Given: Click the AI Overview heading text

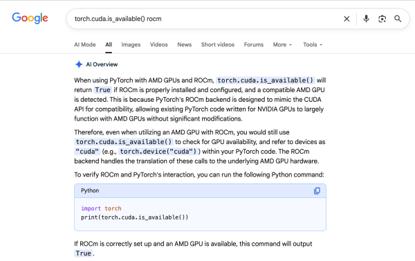Looking at the screenshot, I should pyautogui.click(x=102, y=64).
